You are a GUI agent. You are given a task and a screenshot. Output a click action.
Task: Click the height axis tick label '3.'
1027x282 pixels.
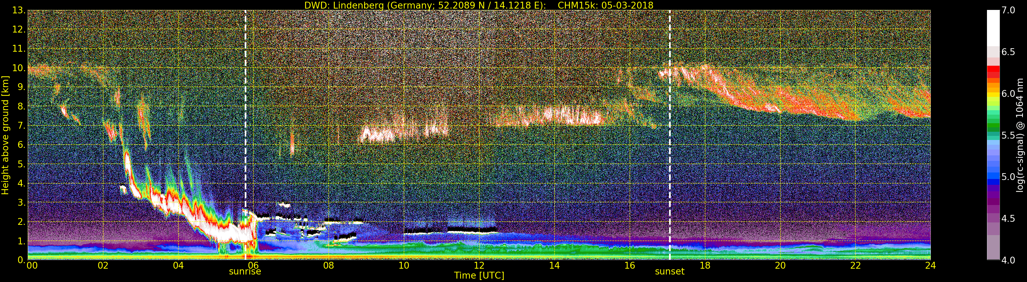pos(21,202)
